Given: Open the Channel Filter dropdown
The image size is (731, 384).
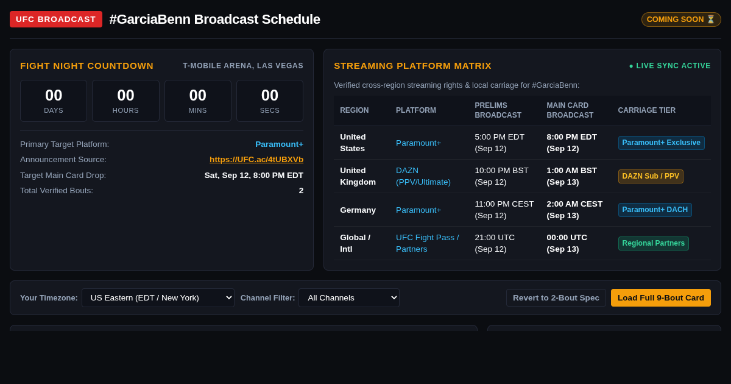Looking at the screenshot, I should [x=349, y=297].
